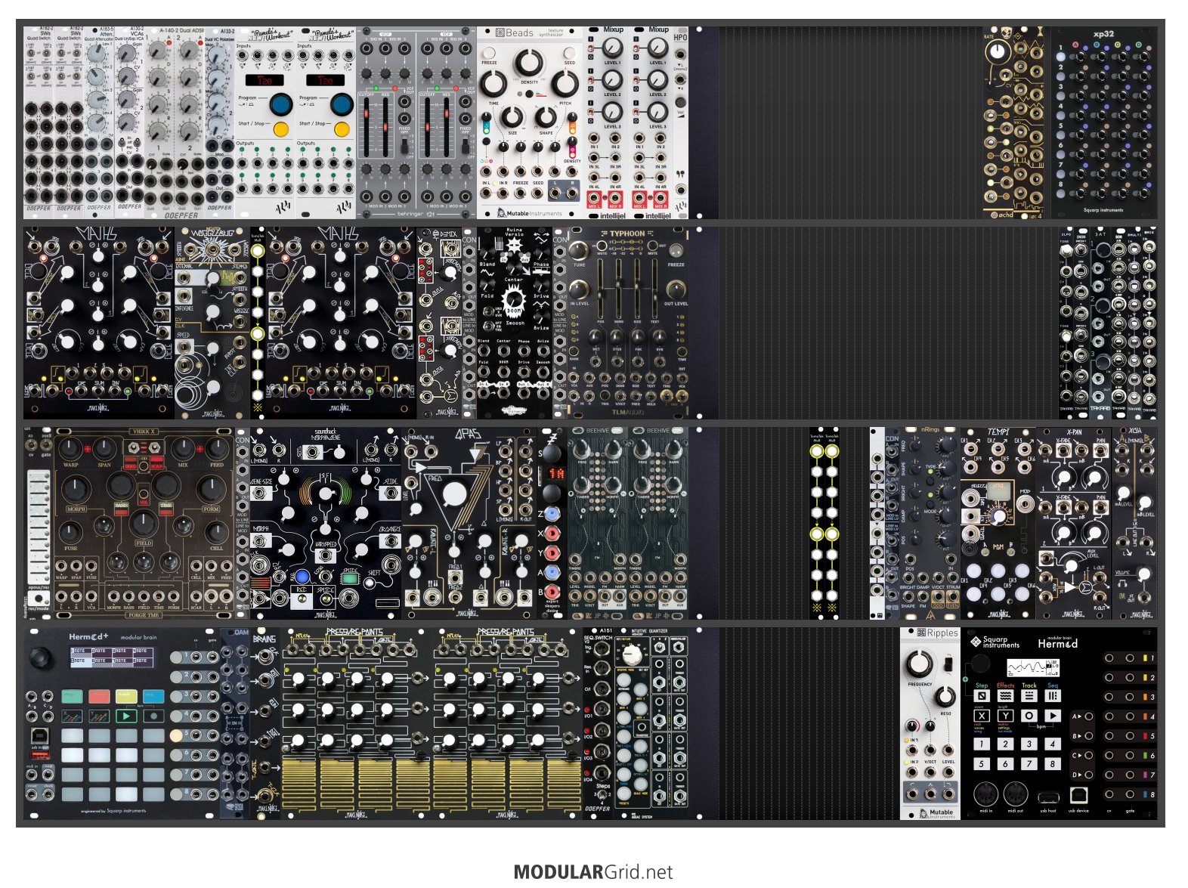Click the MODULARGrid.net text
Screen dimensions: 1188x888
tap(593, 872)
